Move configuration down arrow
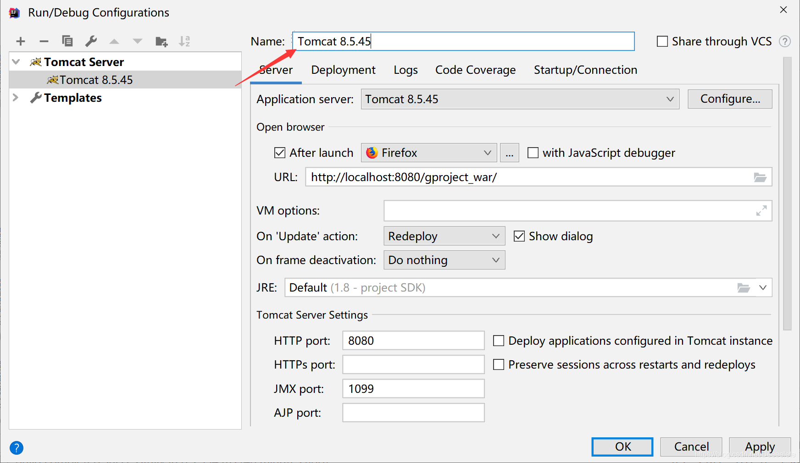 (x=138, y=42)
